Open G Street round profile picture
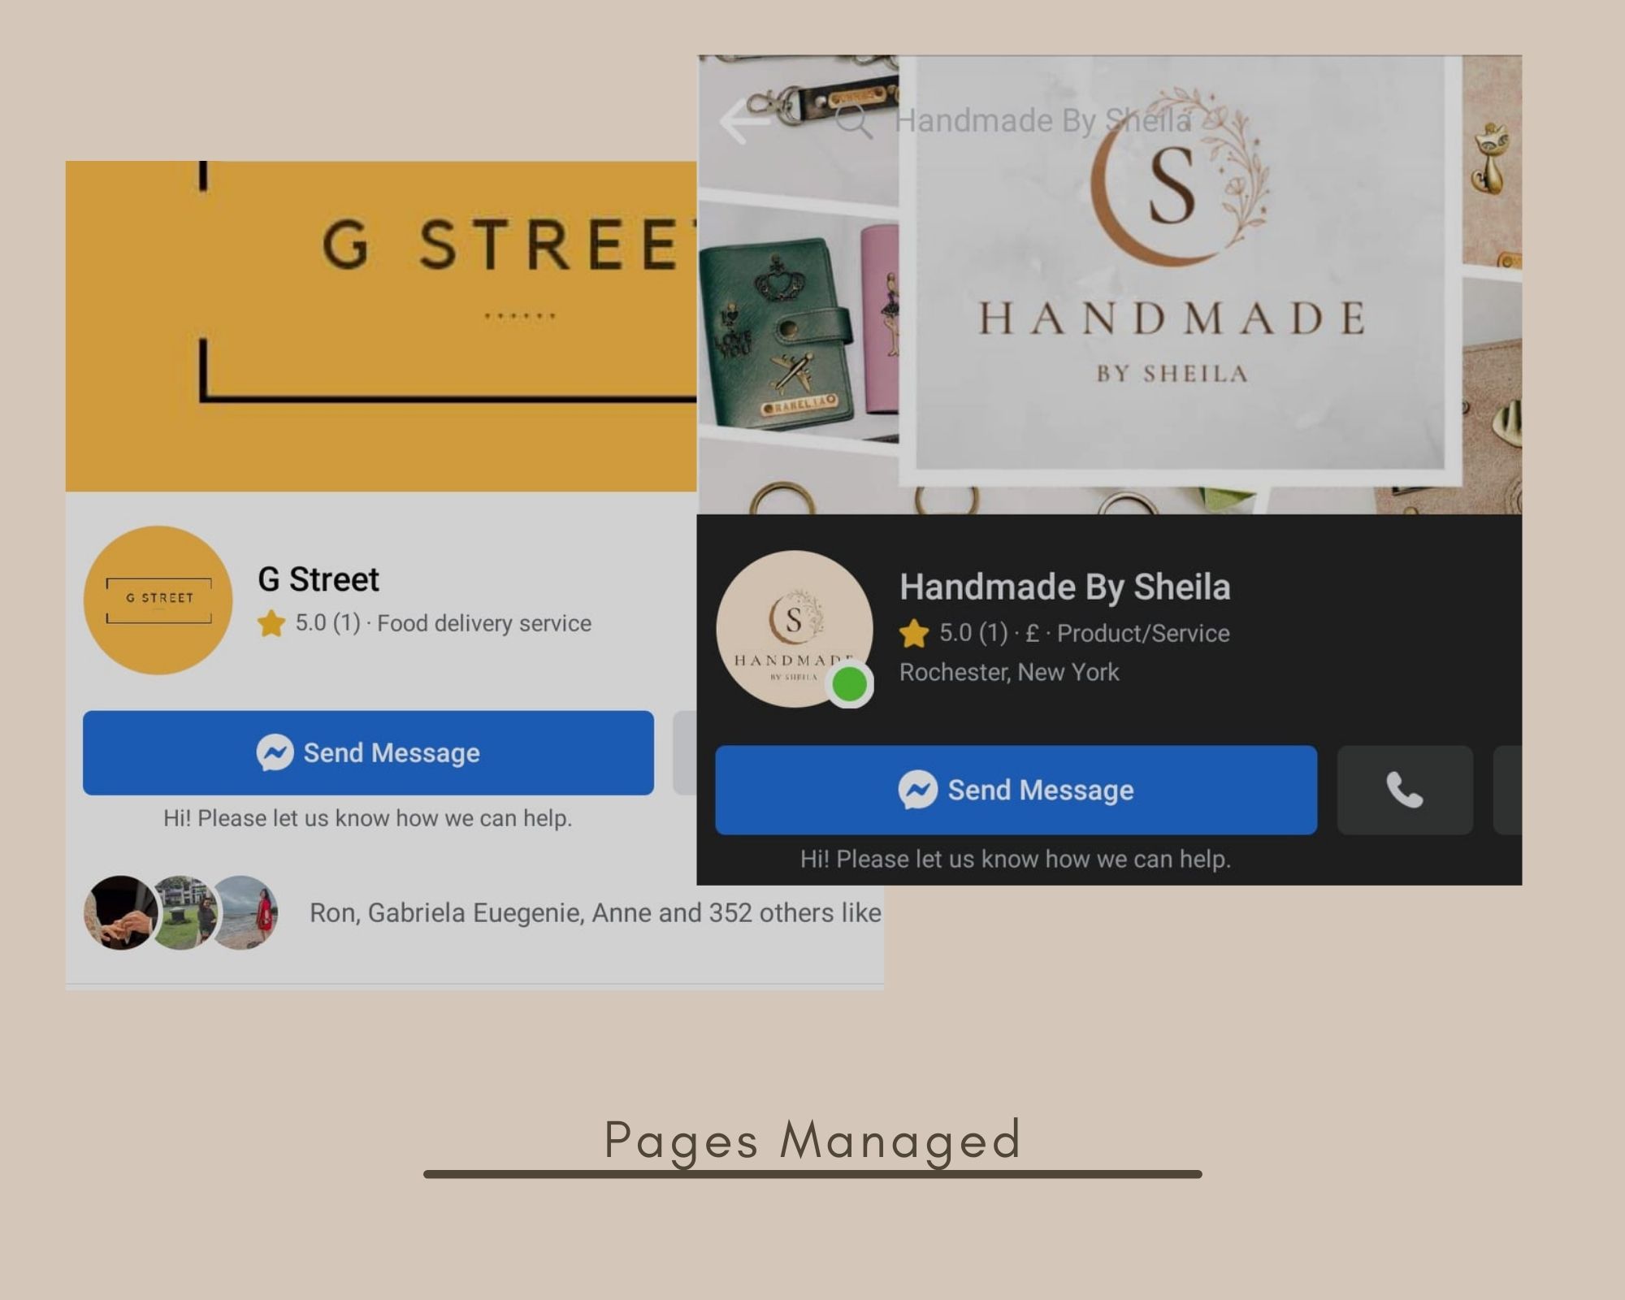This screenshot has width=1625, height=1300. pyautogui.click(x=158, y=600)
